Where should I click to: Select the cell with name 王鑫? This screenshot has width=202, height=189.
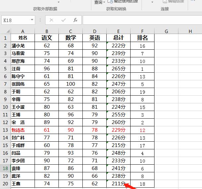click(x=23, y=184)
